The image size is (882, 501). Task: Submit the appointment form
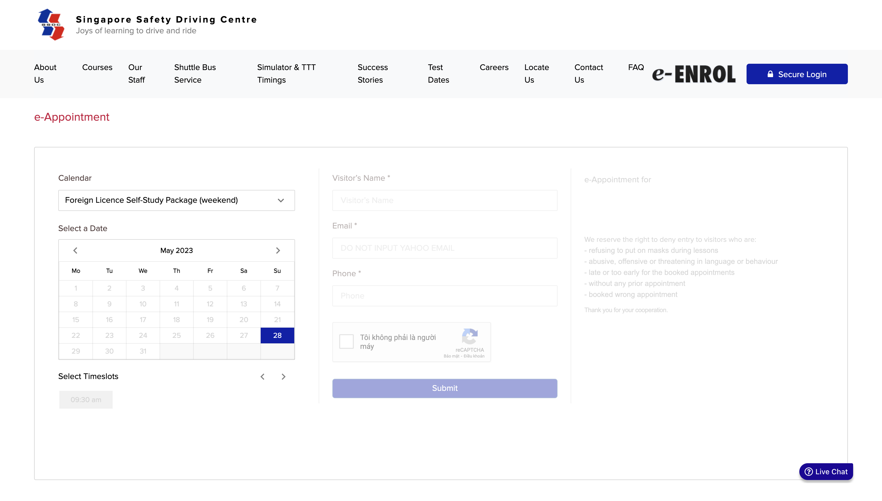(444, 388)
